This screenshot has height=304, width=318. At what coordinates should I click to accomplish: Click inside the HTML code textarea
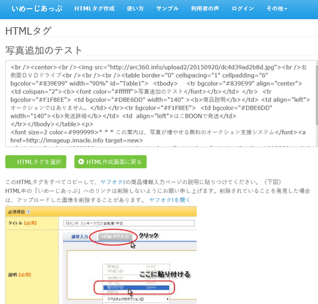160,103
